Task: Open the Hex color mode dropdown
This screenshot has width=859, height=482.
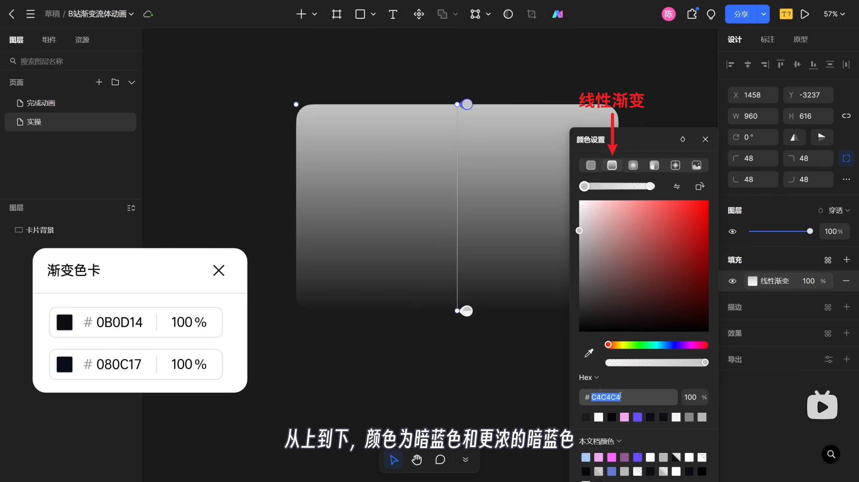Action: pos(588,377)
